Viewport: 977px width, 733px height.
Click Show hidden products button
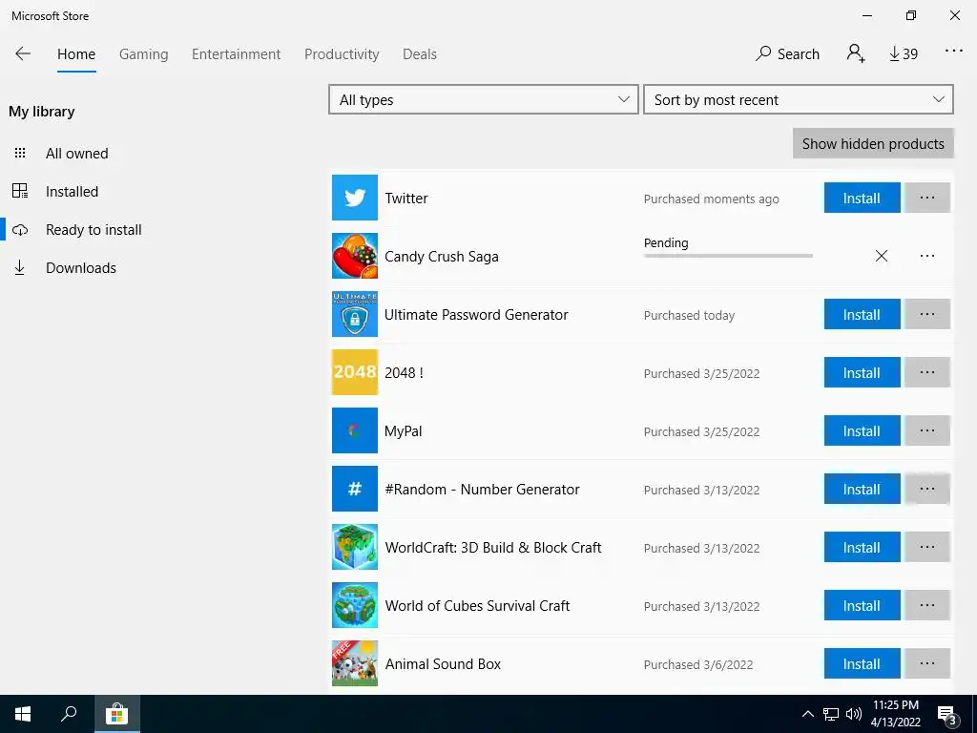pyautogui.click(x=873, y=143)
